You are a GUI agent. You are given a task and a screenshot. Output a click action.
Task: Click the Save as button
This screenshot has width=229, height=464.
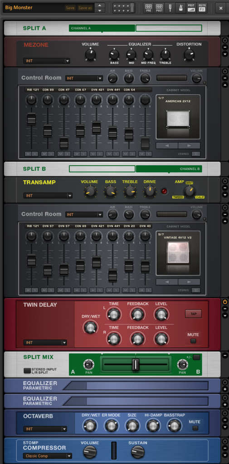(85, 8)
